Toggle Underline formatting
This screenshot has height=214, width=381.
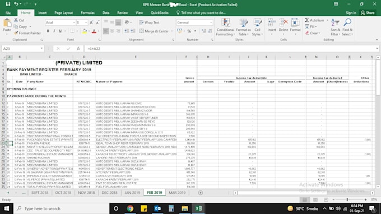coord(61,31)
